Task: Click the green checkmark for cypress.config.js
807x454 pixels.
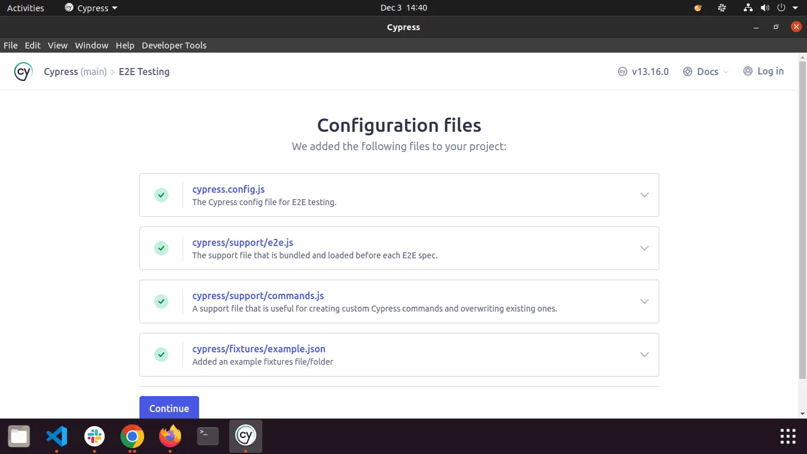Action: (161, 195)
